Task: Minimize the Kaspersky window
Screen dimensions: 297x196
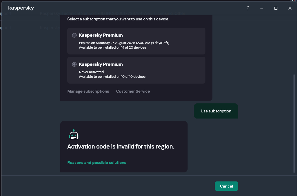Action: pos(262,8)
